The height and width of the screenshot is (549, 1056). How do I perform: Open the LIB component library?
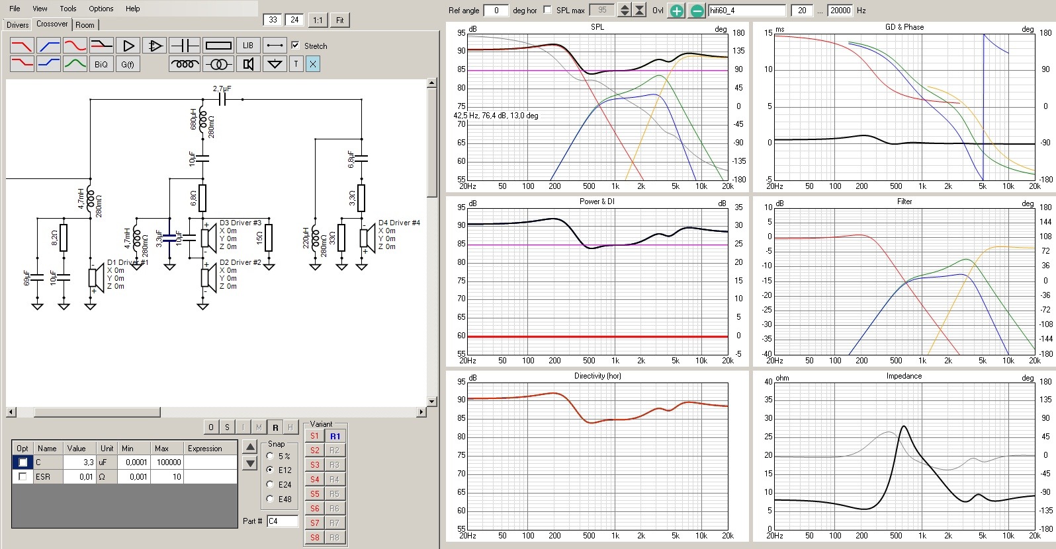[248, 46]
